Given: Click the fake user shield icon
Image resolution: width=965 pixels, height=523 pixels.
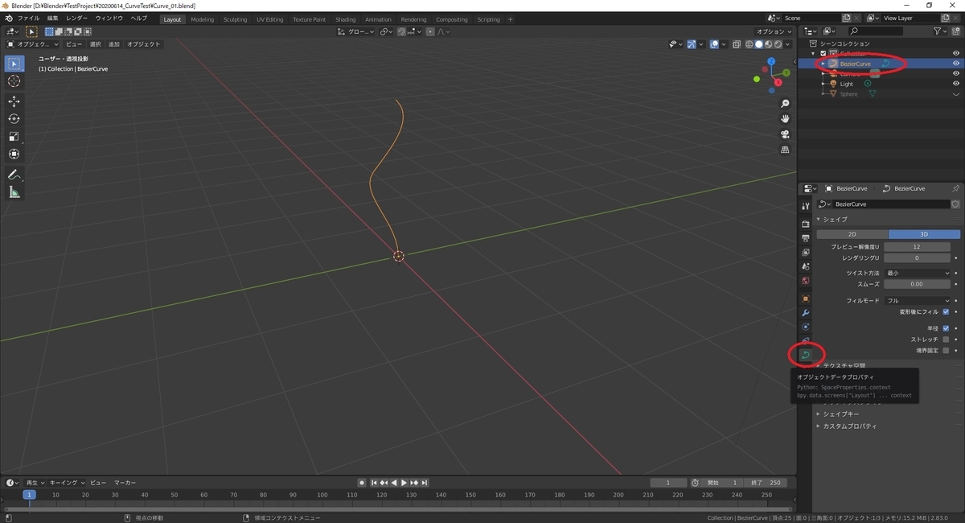Looking at the screenshot, I should 955,204.
